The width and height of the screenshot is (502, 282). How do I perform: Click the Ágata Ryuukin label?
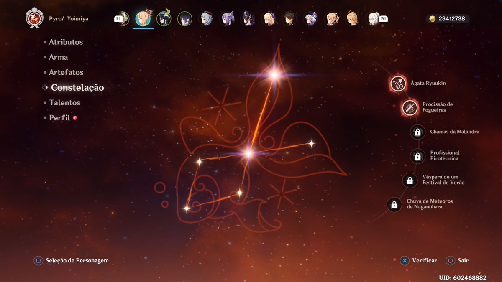[x=428, y=83]
